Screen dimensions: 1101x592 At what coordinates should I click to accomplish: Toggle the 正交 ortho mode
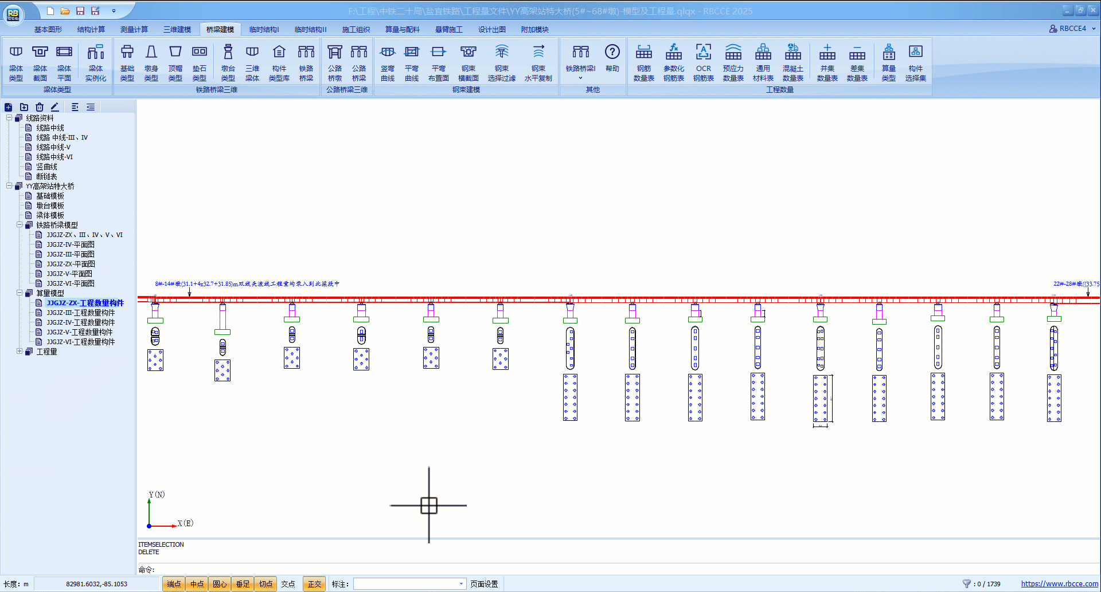[x=314, y=584]
